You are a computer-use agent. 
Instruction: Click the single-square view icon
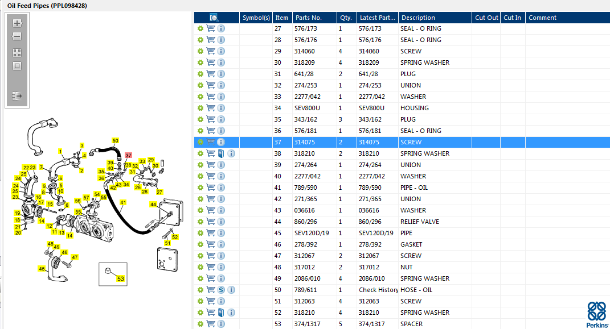(17, 66)
